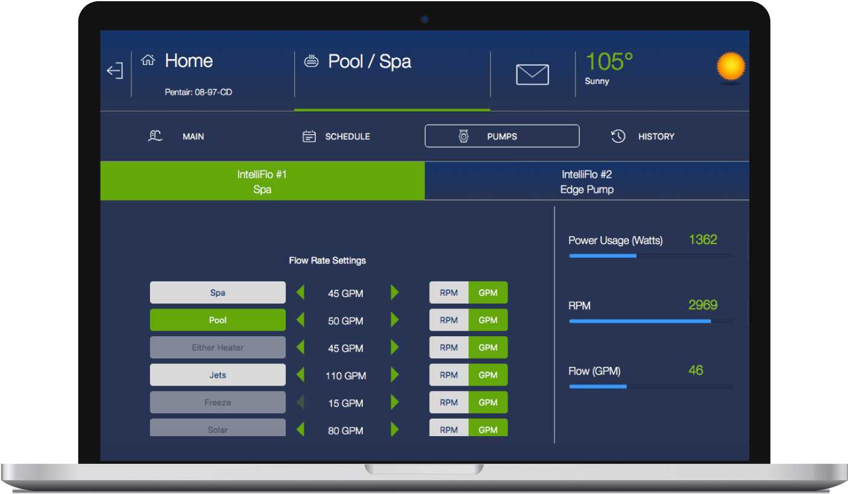Click the Main pool icon
Viewport: 848px width, 494px height.
155,136
